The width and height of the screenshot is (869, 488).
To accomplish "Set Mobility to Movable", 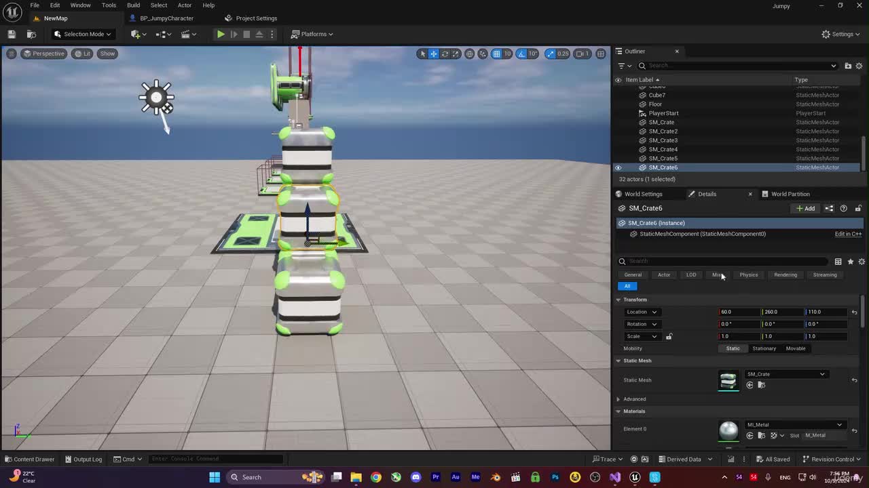I will [x=796, y=348].
